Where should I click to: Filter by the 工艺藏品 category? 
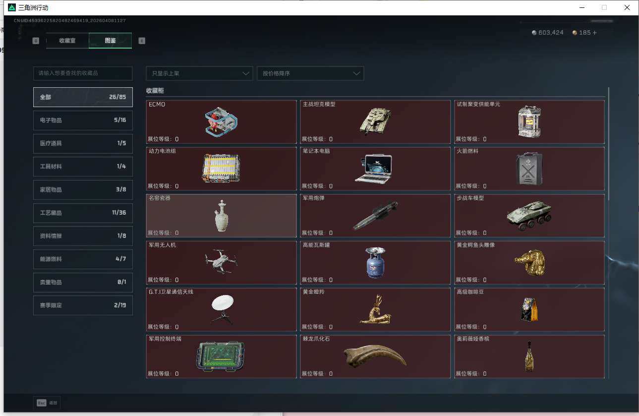pyautogui.click(x=83, y=213)
